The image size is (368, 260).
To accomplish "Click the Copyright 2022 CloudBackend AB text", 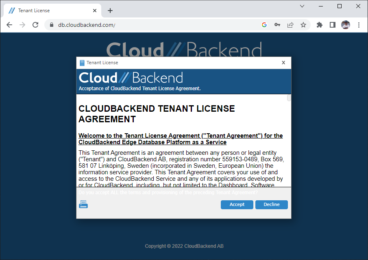I will 184,246.
